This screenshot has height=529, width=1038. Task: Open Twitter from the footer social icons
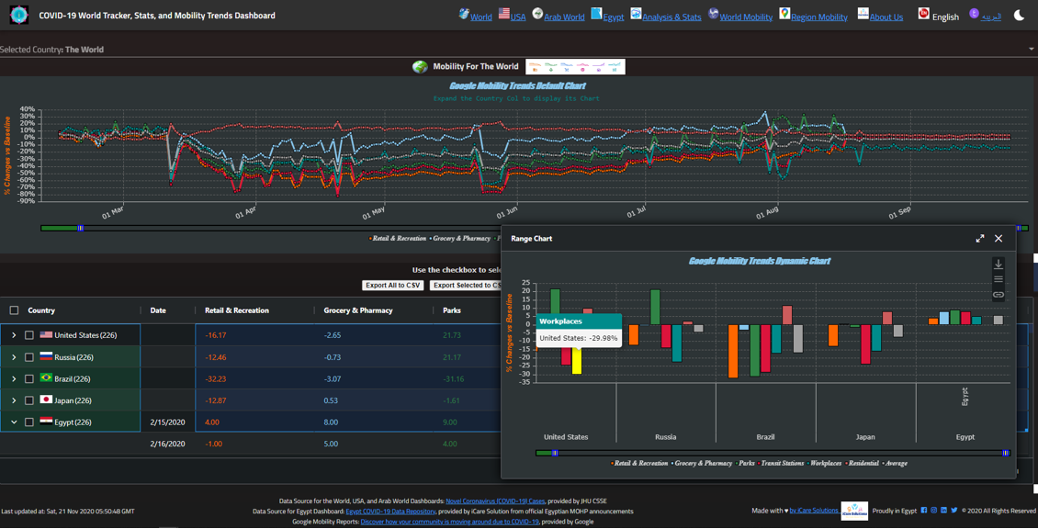point(953,511)
